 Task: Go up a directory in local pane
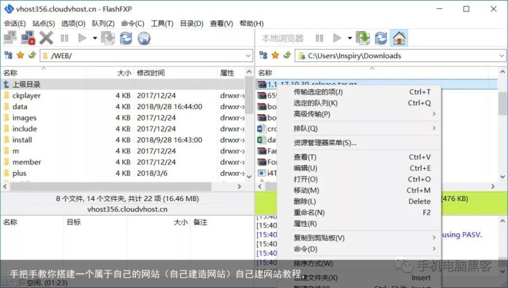pos(287,55)
